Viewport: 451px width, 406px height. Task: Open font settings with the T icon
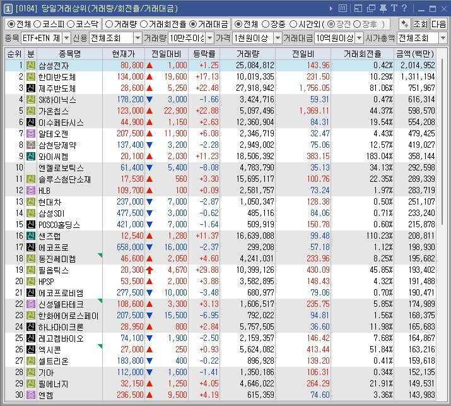394,8
